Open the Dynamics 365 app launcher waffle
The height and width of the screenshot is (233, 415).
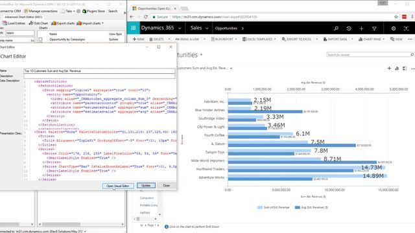coord(133,28)
